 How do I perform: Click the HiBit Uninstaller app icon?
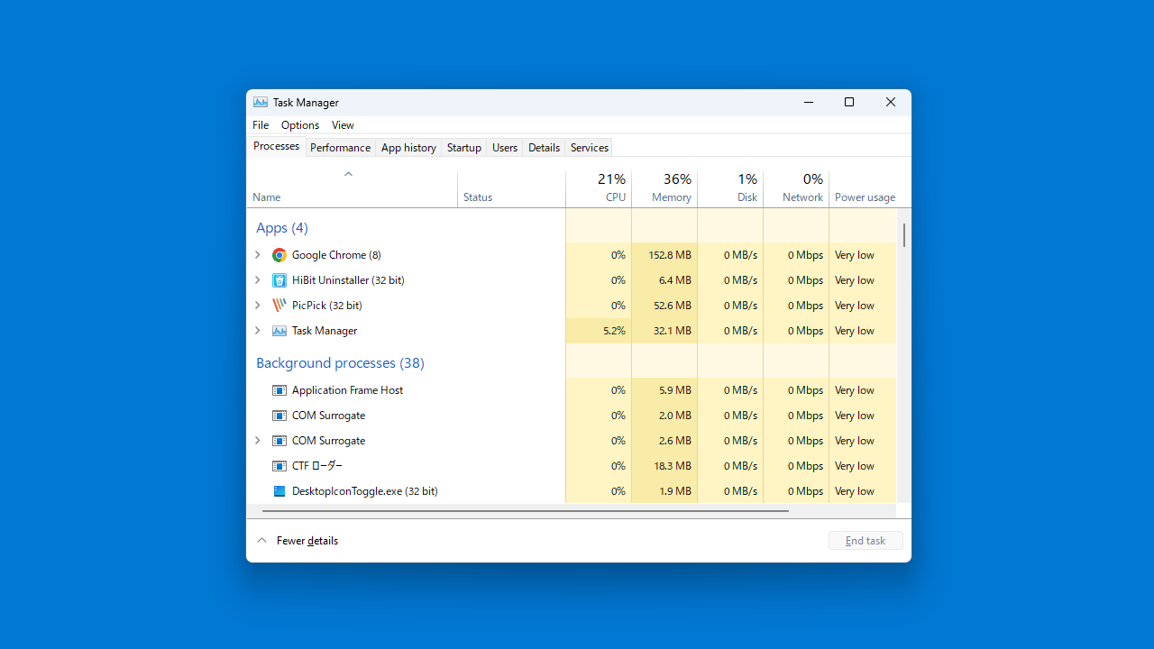(x=279, y=280)
